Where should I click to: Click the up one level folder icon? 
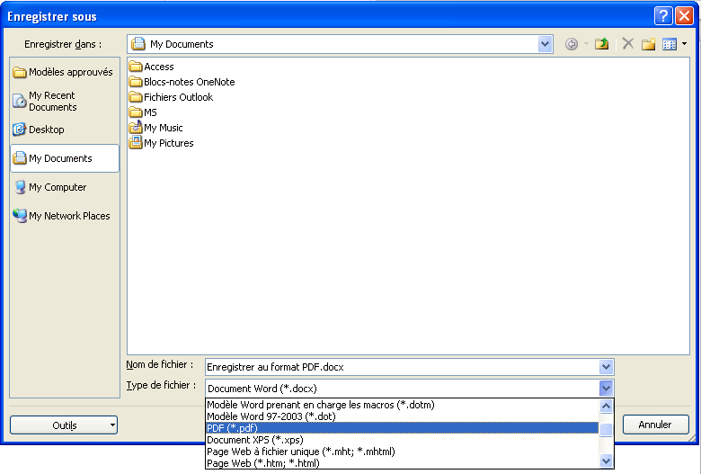(602, 44)
